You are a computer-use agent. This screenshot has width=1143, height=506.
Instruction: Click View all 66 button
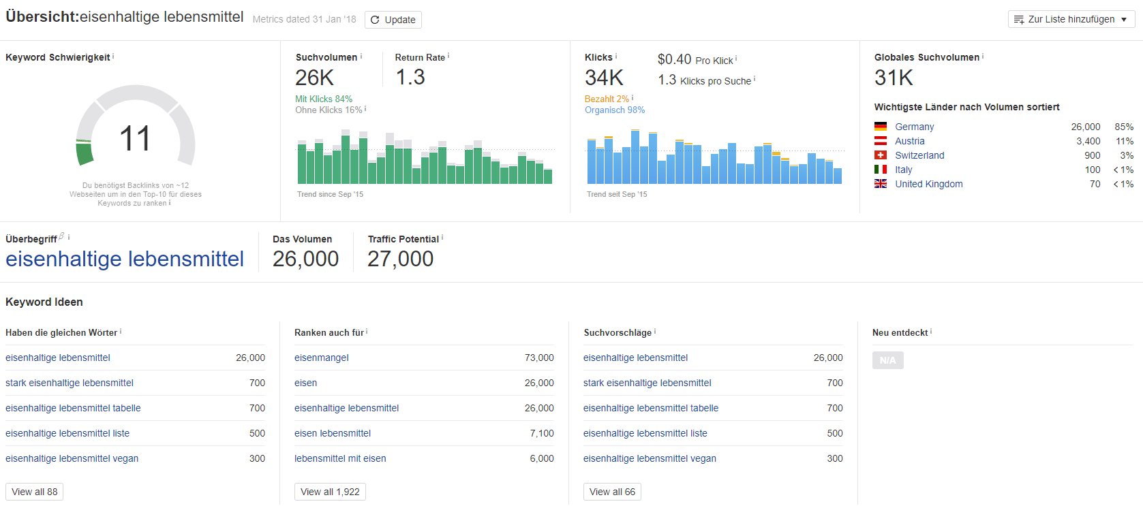pyautogui.click(x=612, y=492)
